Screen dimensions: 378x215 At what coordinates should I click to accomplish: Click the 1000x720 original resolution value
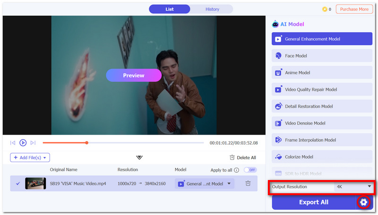coord(127,184)
